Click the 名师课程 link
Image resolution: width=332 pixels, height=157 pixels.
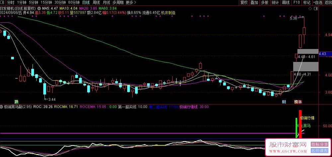tap(319, 151)
